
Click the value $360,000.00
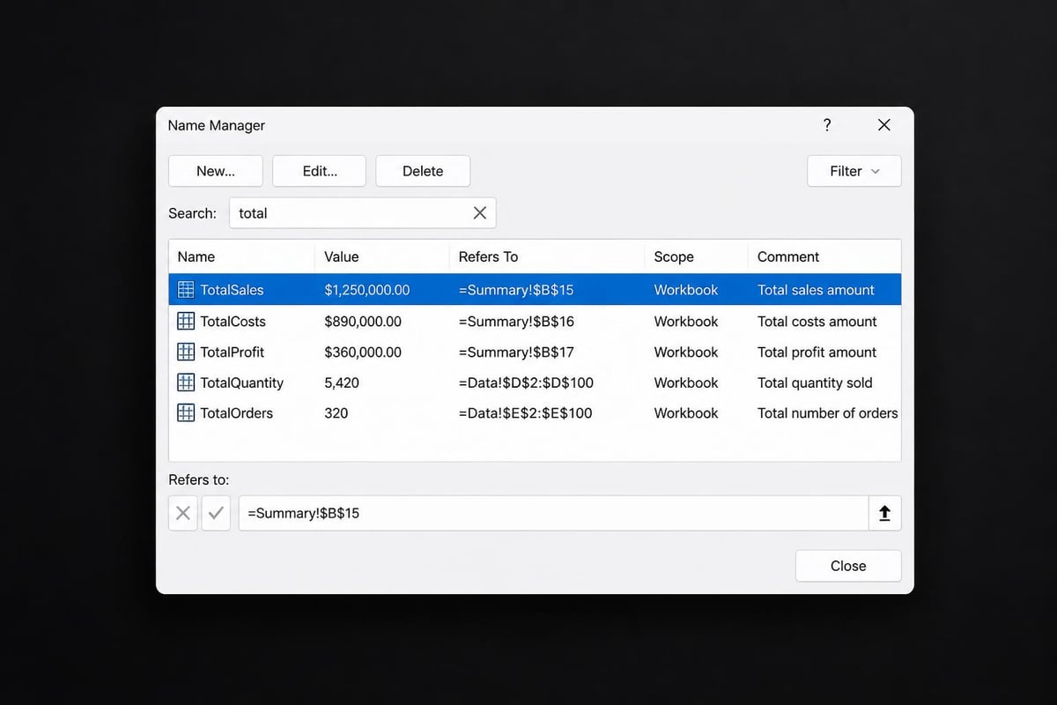click(x=363, y=352)
